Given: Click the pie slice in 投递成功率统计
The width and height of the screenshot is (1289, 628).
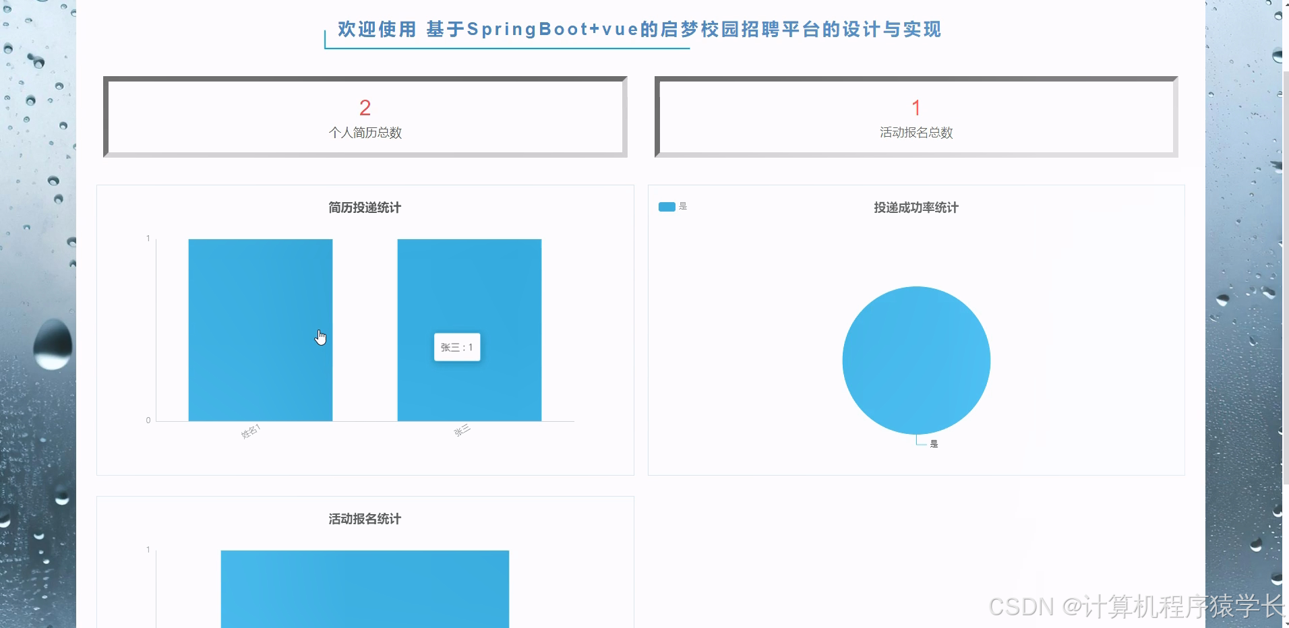Looking at the screenshot, I should tap(916, 360).
